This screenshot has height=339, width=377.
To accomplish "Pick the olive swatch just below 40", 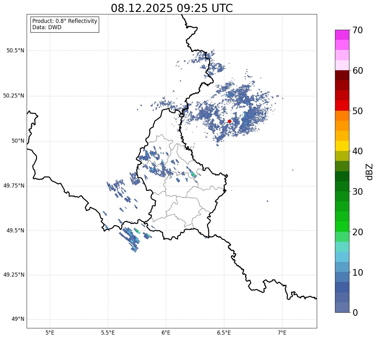I will (x=342, y=156).
